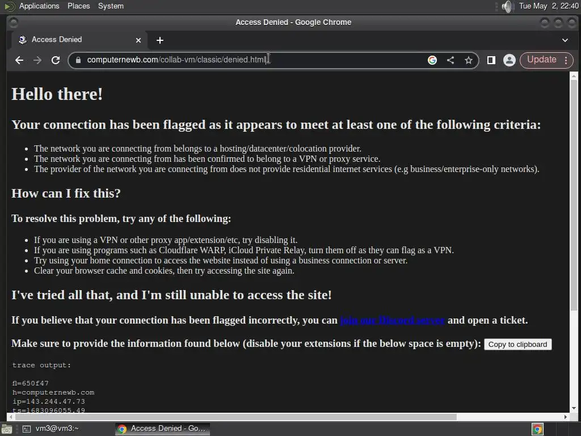Open the window menu button in title bar
Image resolution: width=581 pixels, height=436 pixels.
14,23
